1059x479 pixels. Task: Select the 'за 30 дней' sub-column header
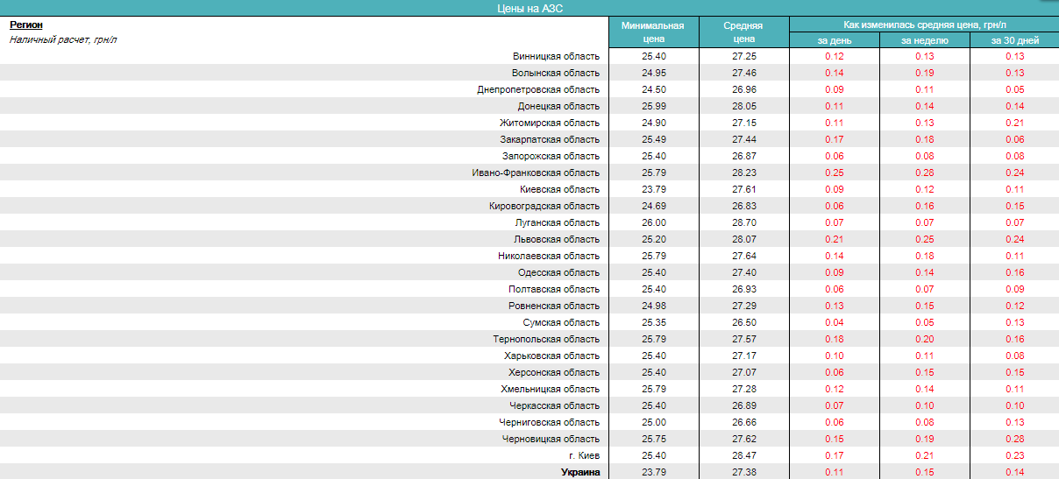(x=1014, y=40)
